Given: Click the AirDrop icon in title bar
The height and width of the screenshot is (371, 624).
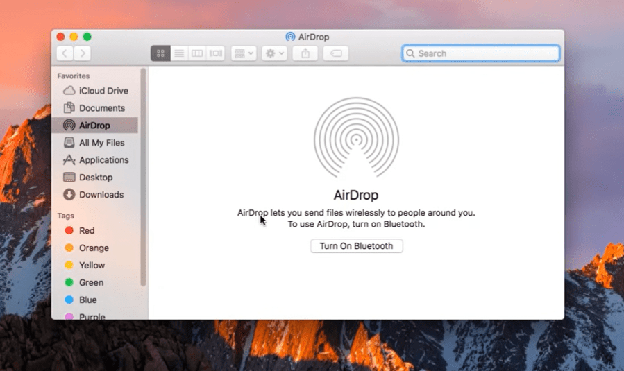Looking at the screenshot, I should 291,37.
